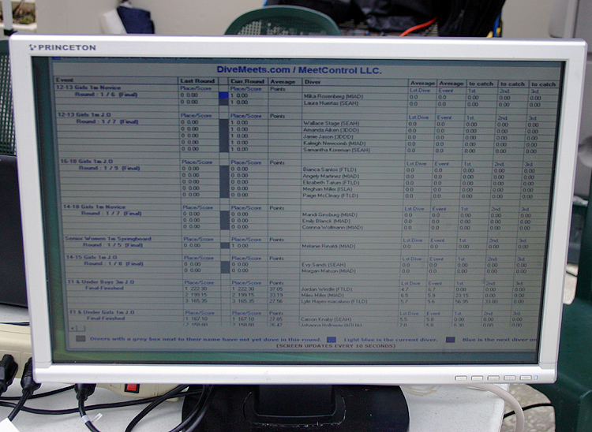
Task: Select diver Paige McCleary (FTLD)
Action: pos(330,196)
